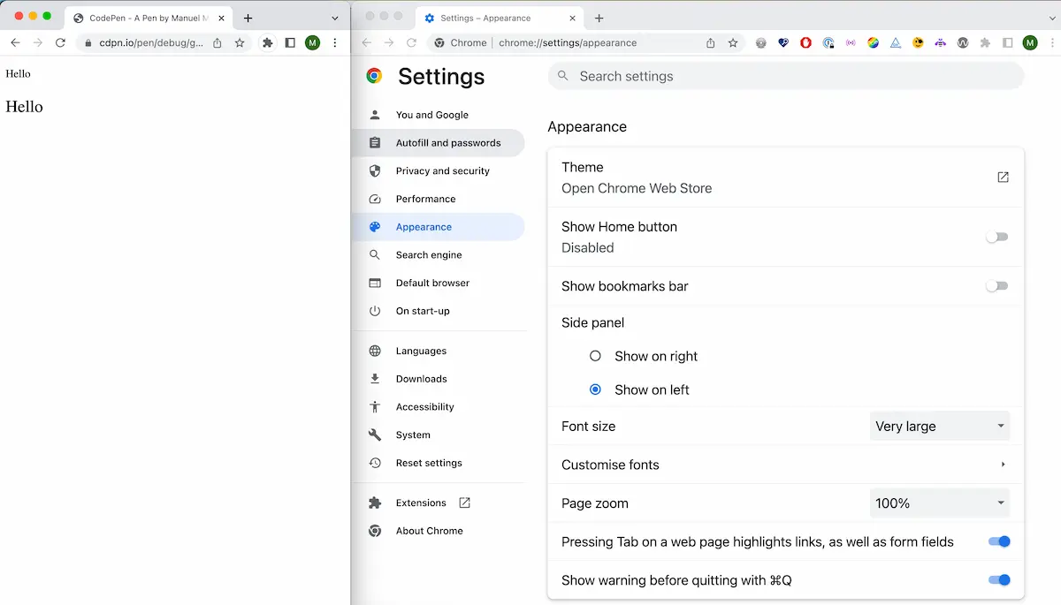Open new tab plus in Settings window

pyautogui.click(x=599, y=18)
